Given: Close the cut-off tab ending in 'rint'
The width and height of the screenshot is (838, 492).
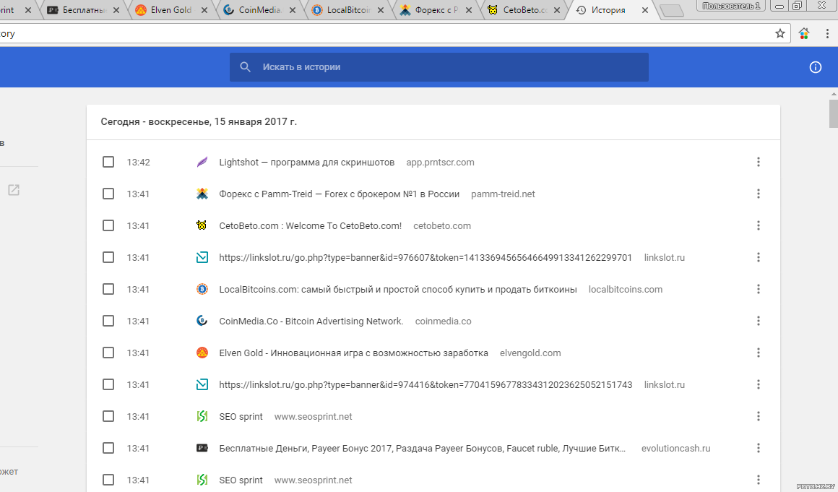Looking at the screenshot, I should pyautogui.click(x=27, y=10).
